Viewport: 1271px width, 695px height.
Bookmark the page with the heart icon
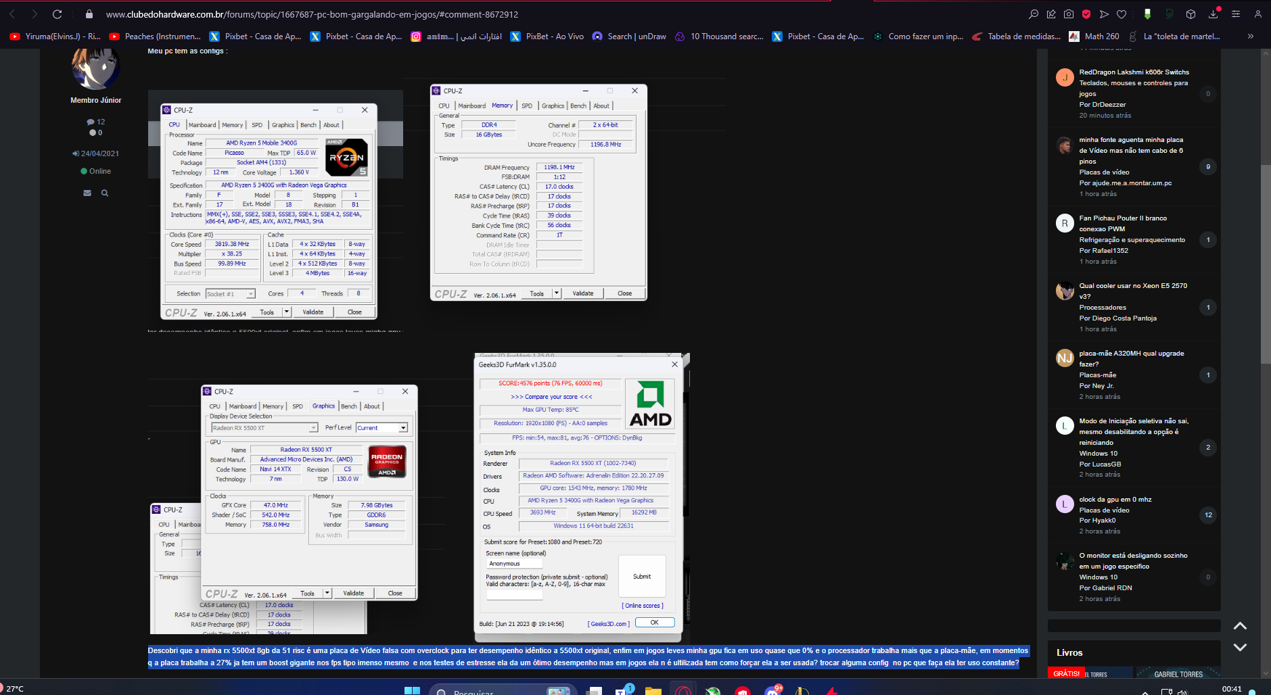pyautogui.click(x=1122, y=14)
